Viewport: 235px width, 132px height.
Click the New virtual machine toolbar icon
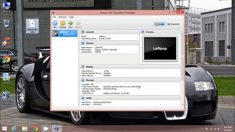pyautogui.click(x=55, y=23)
